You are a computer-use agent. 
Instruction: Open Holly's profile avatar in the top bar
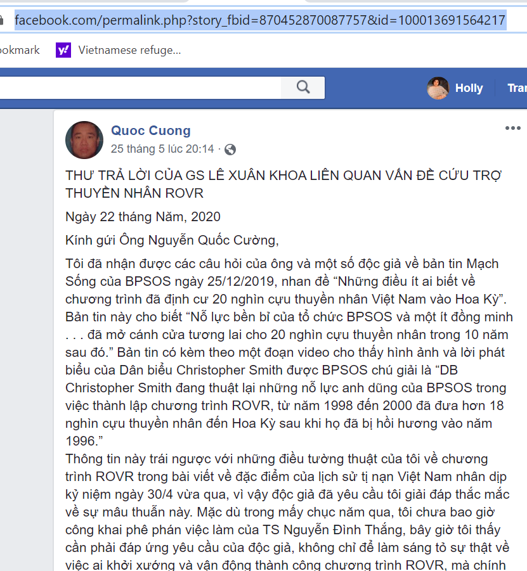pos(438,88)
